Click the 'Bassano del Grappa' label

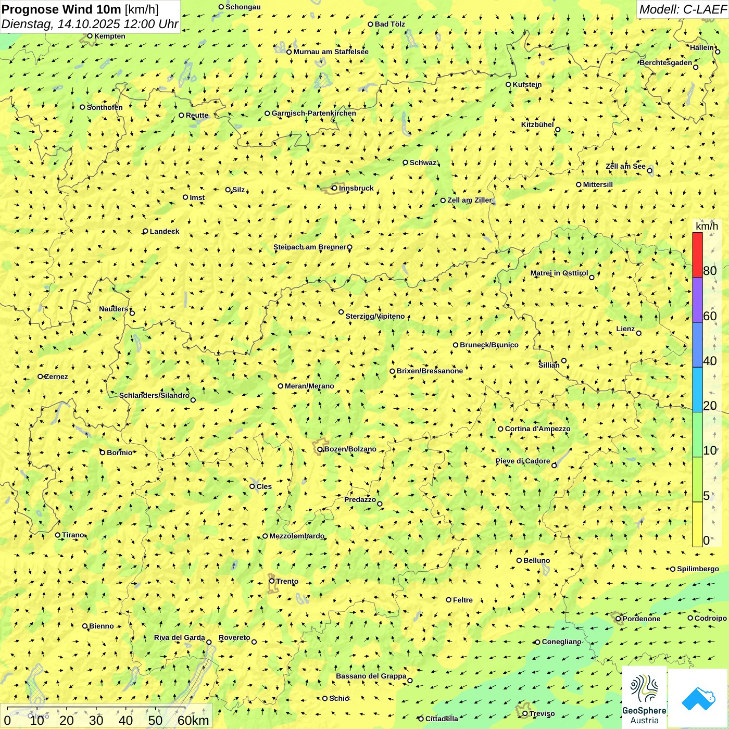pyautogui.click(x=371, y=676)
